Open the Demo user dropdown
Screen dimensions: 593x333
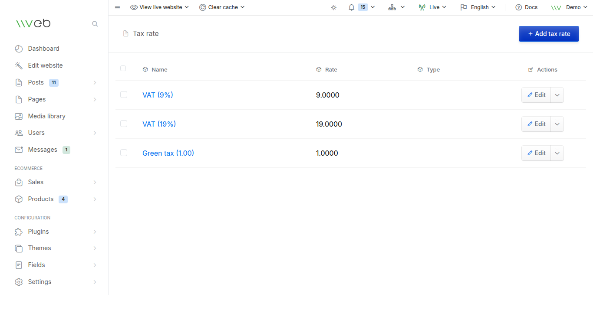(x=569, y=7)
